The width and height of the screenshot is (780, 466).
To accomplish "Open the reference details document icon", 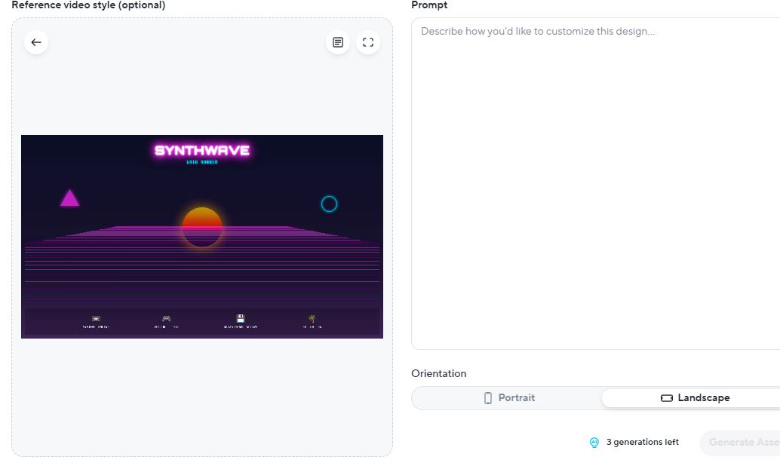I will pos(338,42).
